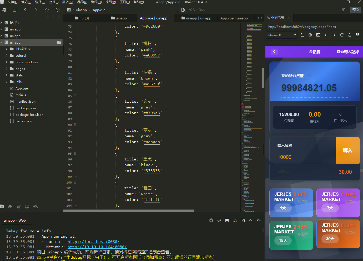Fold code block at line 75
363x261 pixels.
pyautogui.click(x=75, y=38)
